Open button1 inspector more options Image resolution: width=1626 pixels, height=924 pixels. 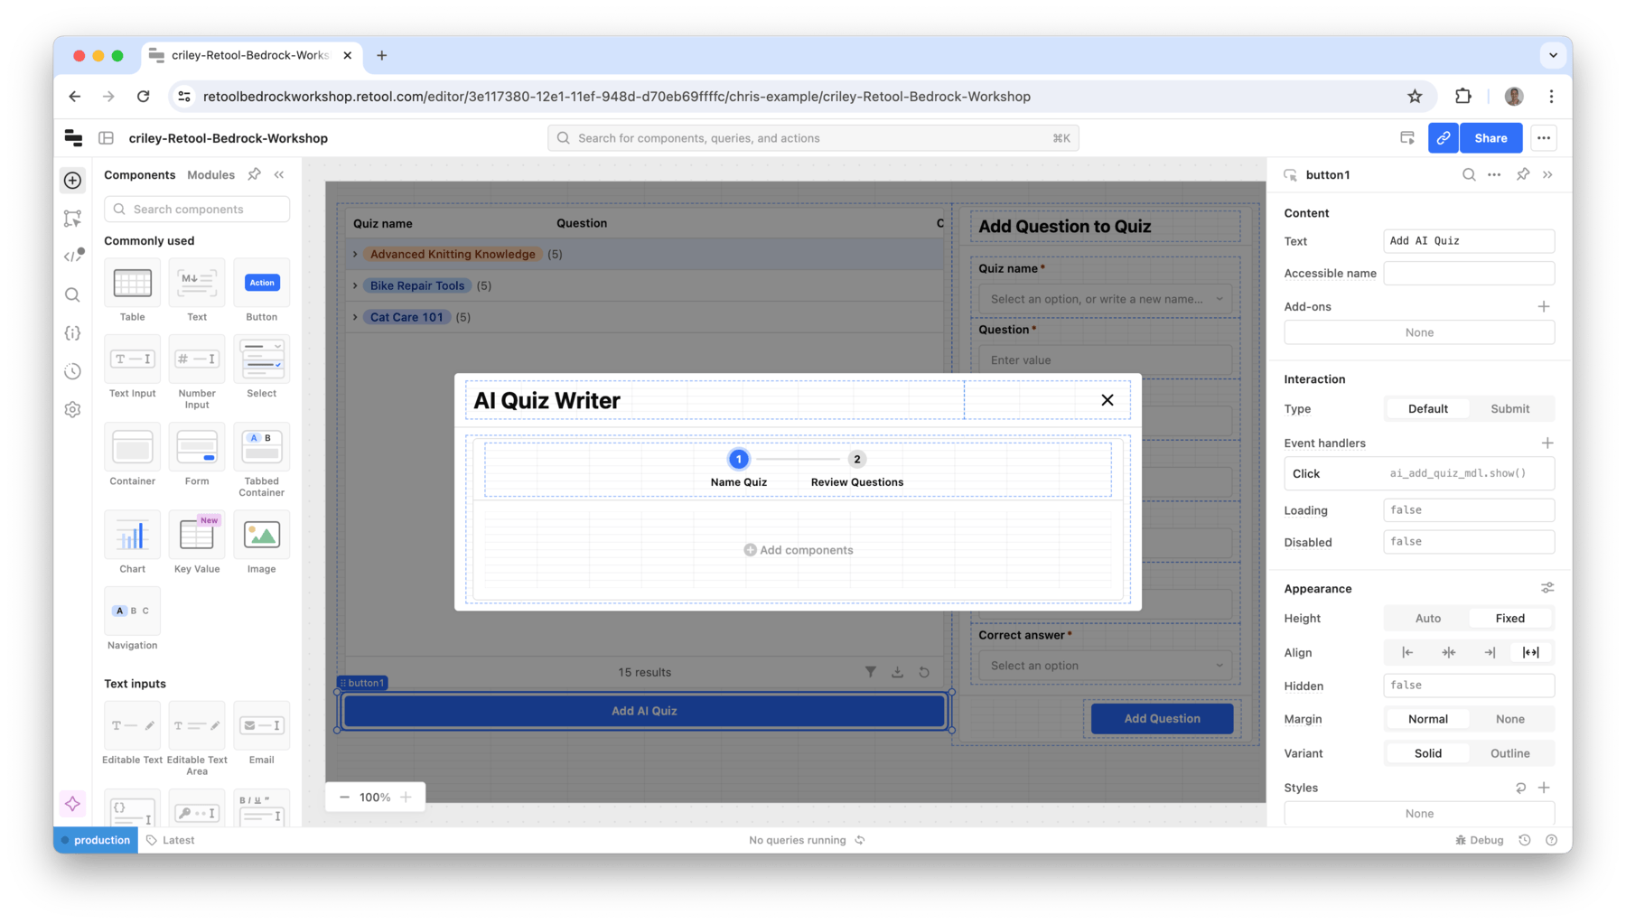click(1494, 174)
